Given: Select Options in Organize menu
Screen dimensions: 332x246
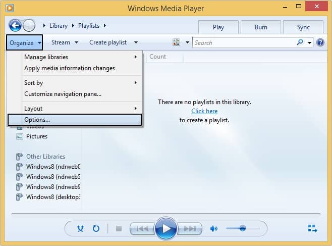Looking at the screenshot, I should click(75, 120).
